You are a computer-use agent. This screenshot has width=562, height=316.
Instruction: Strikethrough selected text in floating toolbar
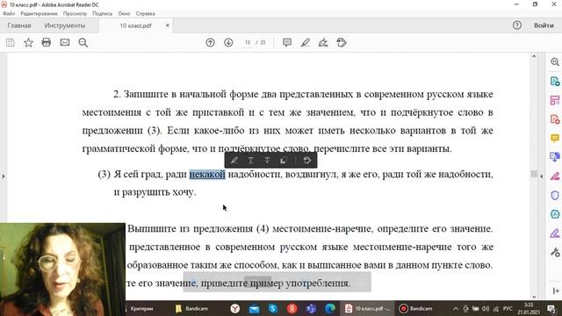[267, 160]
